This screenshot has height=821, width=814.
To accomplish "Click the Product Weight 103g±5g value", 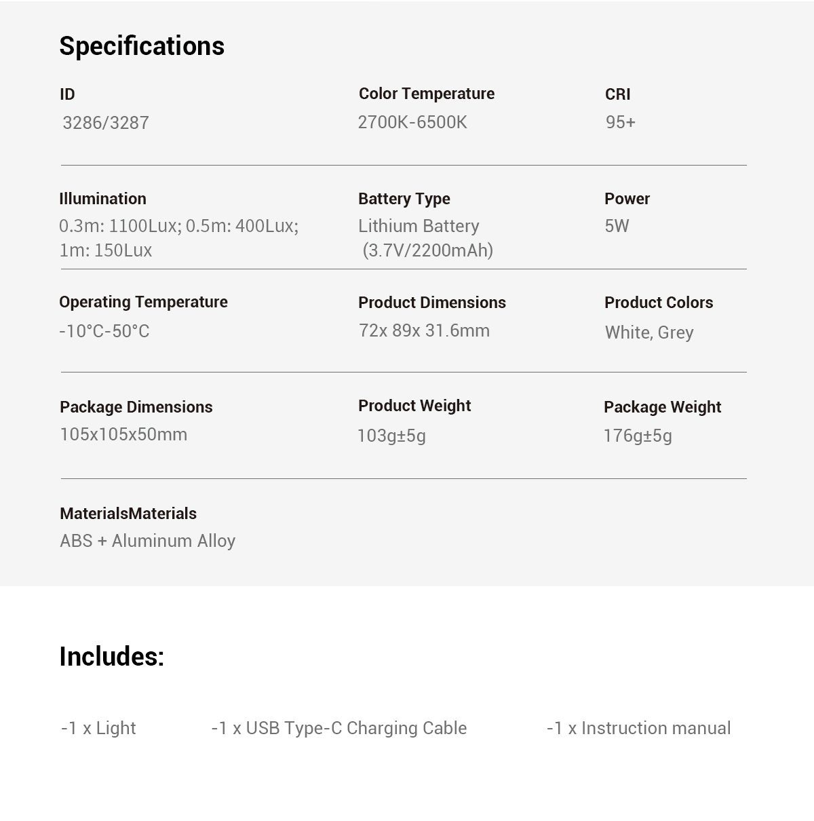I will pos(391,436).
